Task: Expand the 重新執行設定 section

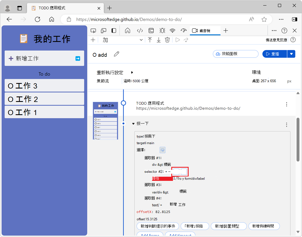Action: (132, 72)
